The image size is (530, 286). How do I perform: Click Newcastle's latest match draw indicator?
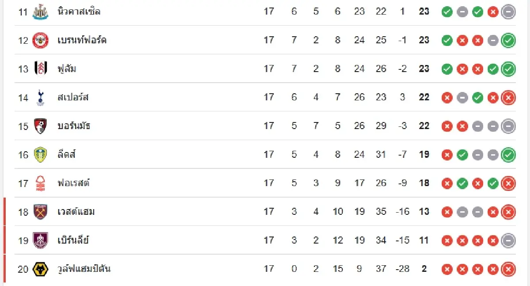[508, 12]
